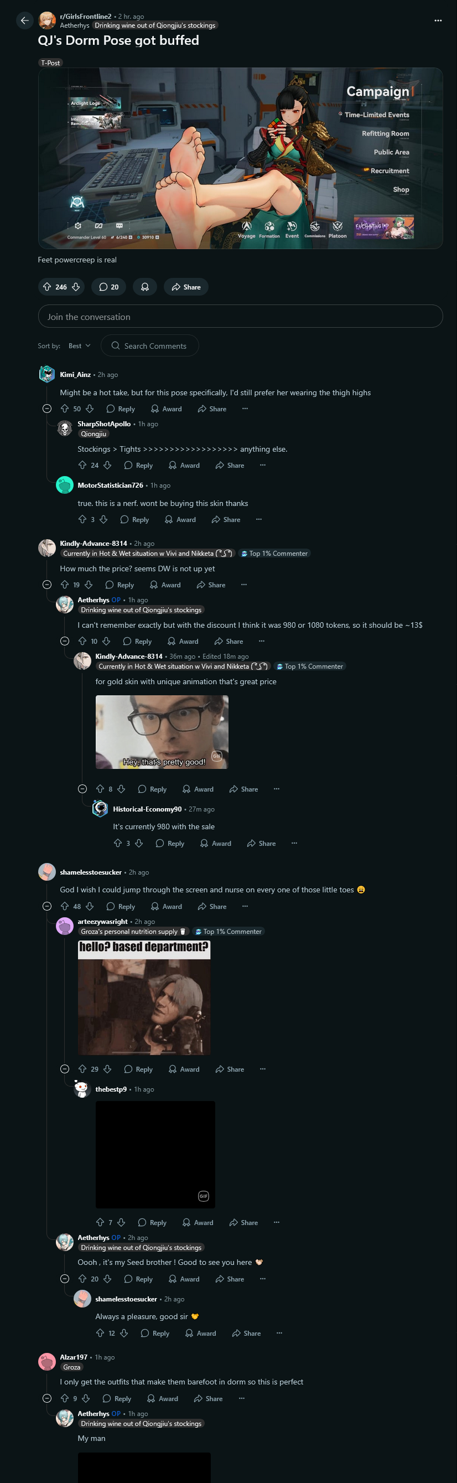Open the r/GirlsFrontline2 subreddit link
Screen dimensions: 457x1483
click(x=86, y=16)
